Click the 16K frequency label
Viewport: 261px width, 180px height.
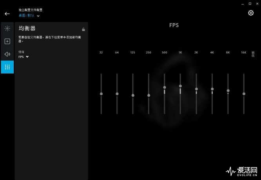243,52
